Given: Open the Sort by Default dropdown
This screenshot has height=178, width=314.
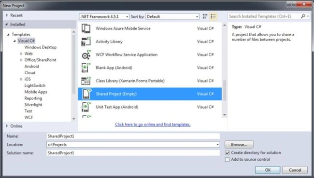Looking at the screenshot, I should pos(172,16).
